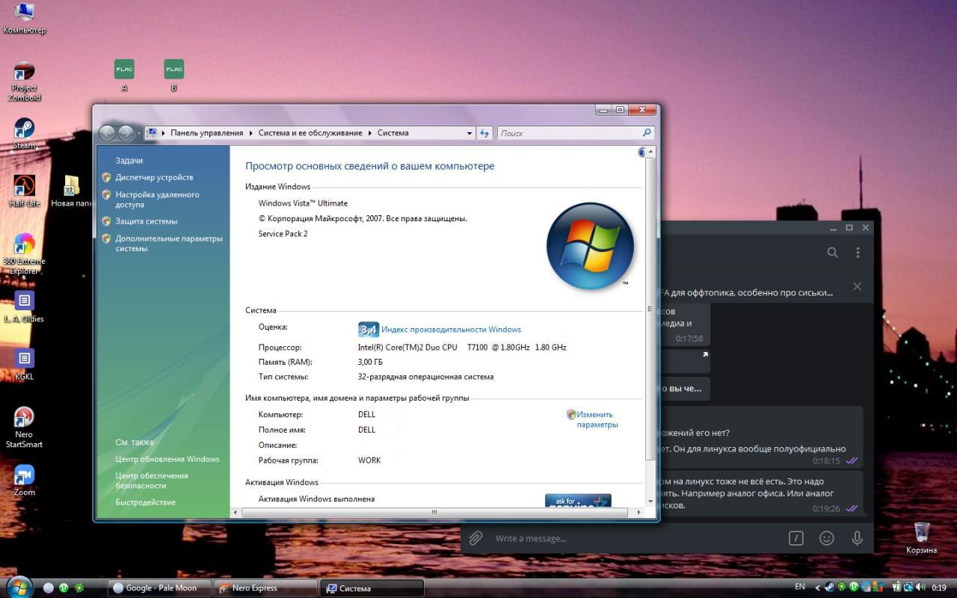Click the bot commands slash icon

pos(796,538)
